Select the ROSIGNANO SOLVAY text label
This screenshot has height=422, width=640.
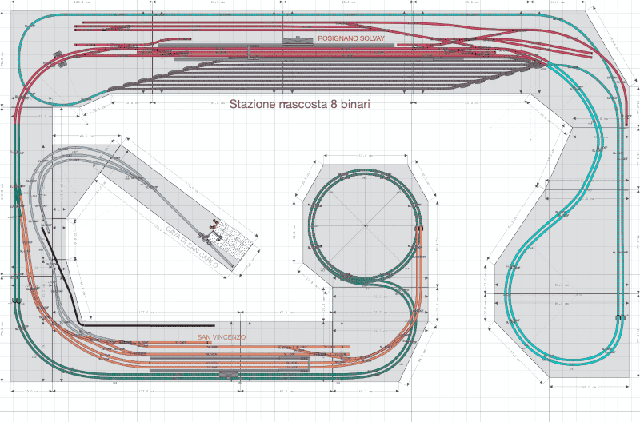pos(350,38)
